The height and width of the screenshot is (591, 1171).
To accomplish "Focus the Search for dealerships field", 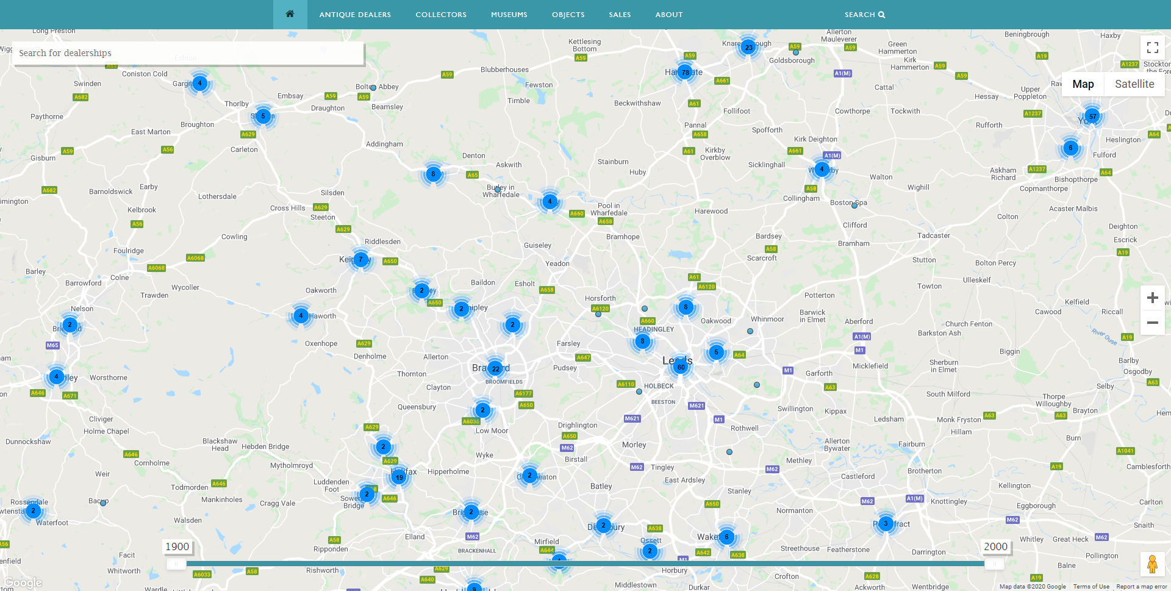I will [188, 53].
